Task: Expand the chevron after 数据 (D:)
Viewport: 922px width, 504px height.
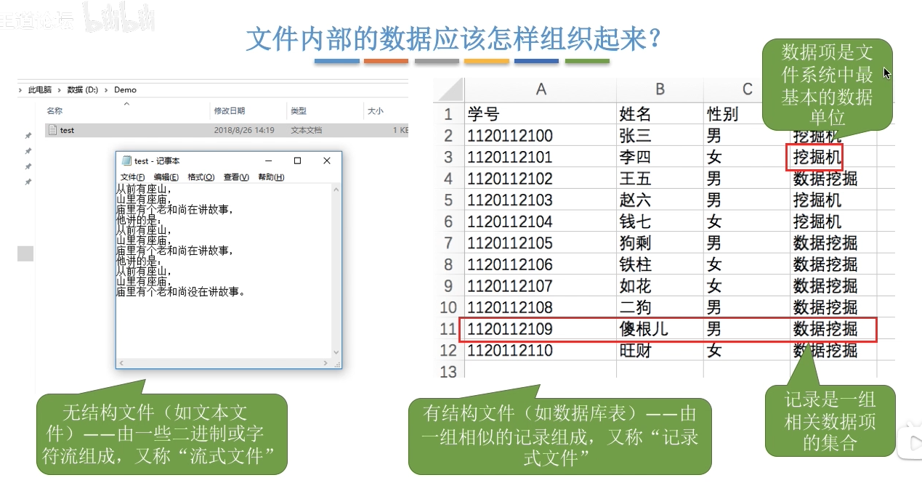Action: [106, 90]
